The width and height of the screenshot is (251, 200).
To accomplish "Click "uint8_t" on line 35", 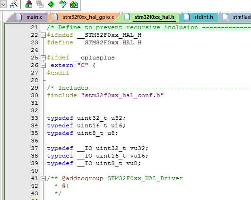I will 90,133.
